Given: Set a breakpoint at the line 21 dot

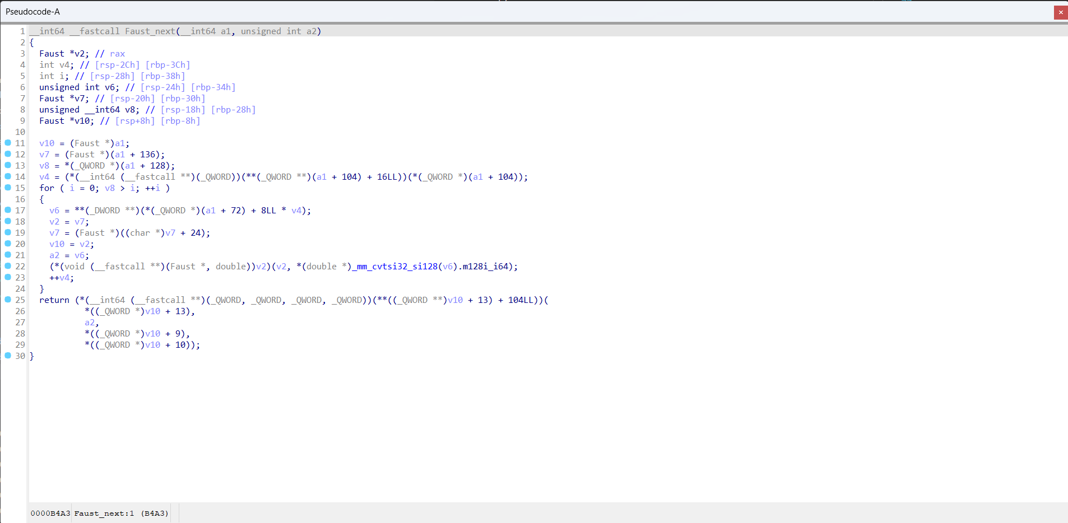Looking at the screenshot, I should (8, 255).
